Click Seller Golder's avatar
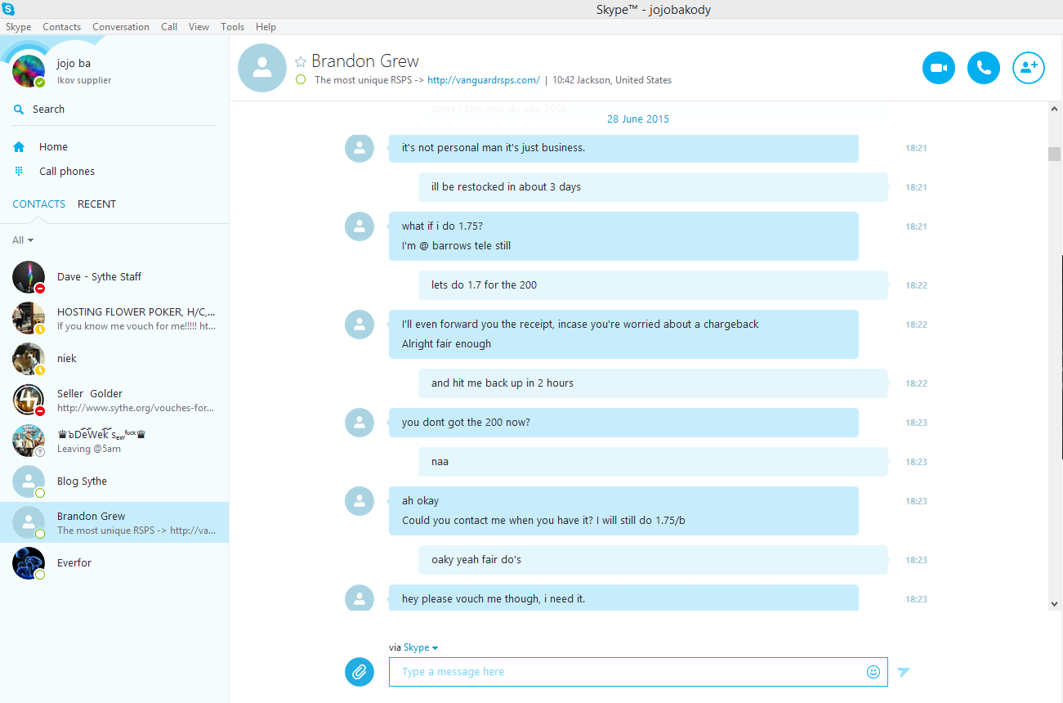1063x703 pixels. 29,400
